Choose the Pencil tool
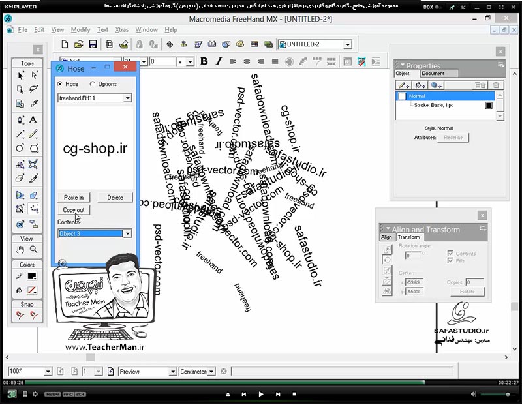The width and height of the screenshot is (522, 405). [x=33, y=134]
